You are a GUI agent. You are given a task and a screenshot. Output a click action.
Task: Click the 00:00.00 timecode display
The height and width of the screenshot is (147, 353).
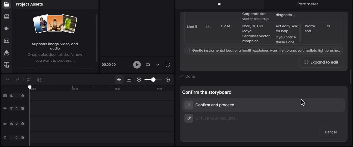(109, 65)
